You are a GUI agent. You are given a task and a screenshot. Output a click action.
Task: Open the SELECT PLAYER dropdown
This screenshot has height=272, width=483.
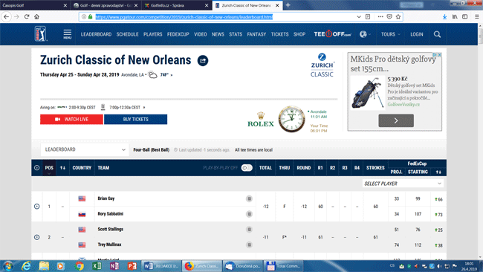403,184
